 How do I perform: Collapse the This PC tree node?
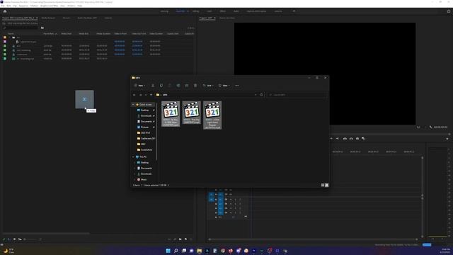pyautogui.click(x=133, y=157)
